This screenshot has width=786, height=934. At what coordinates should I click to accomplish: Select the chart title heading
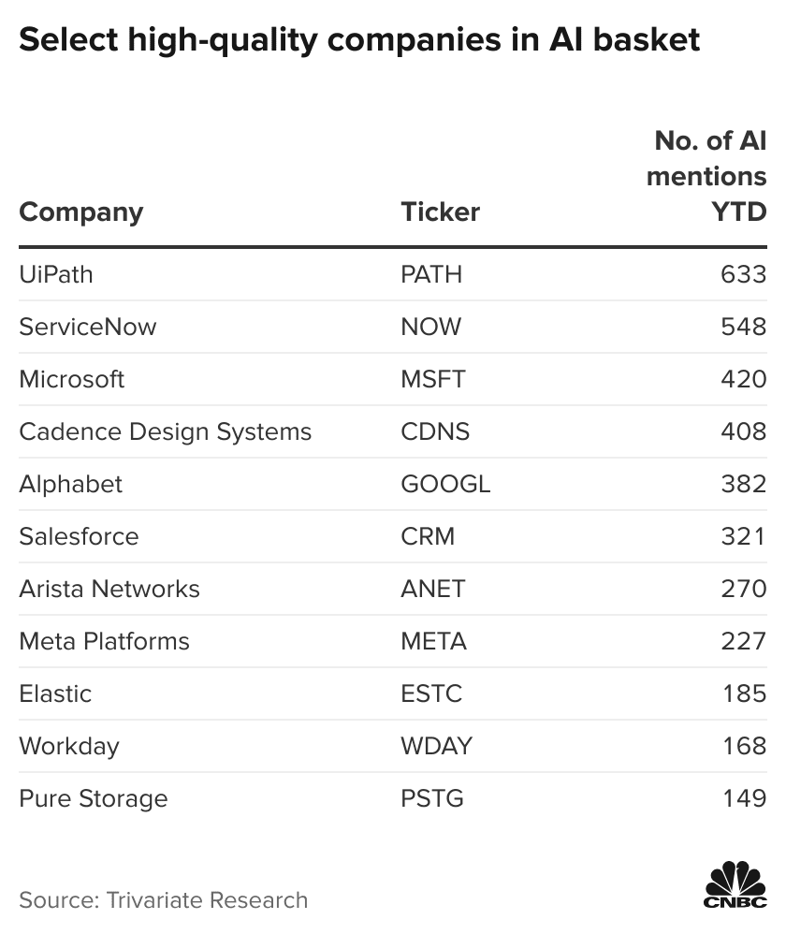359,40
